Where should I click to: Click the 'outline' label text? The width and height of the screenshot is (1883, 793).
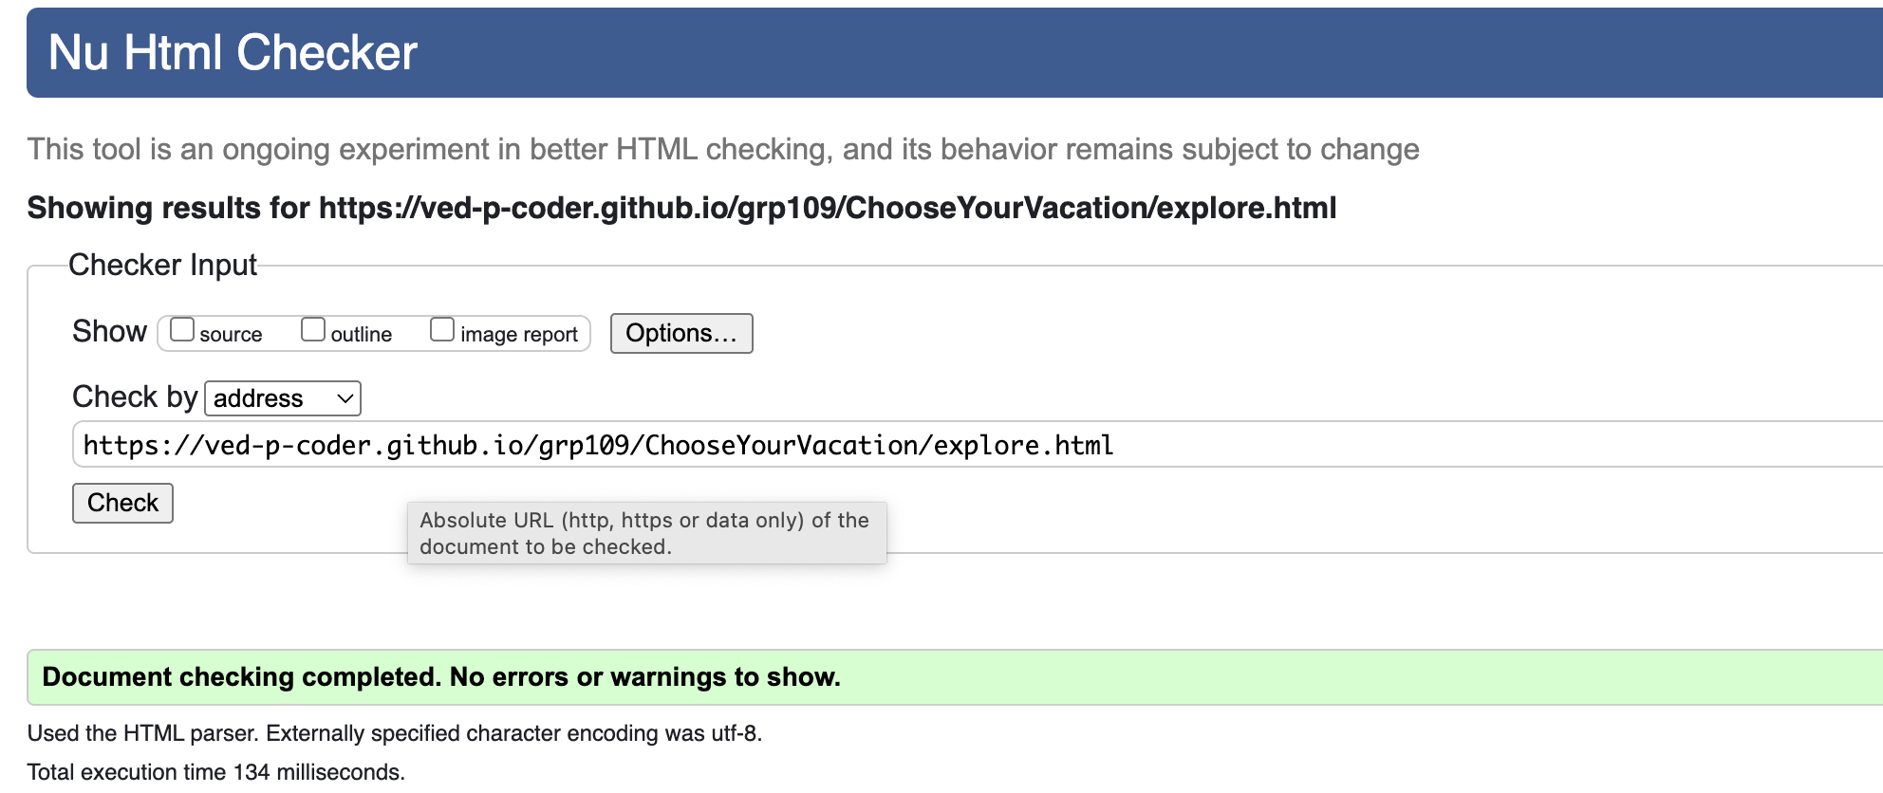coord(362,334)
